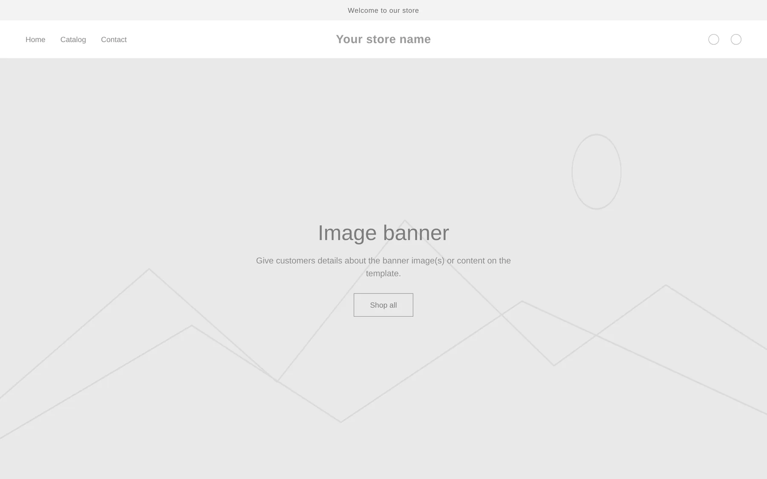Go to the Catalog page

[x=73, y=40]
